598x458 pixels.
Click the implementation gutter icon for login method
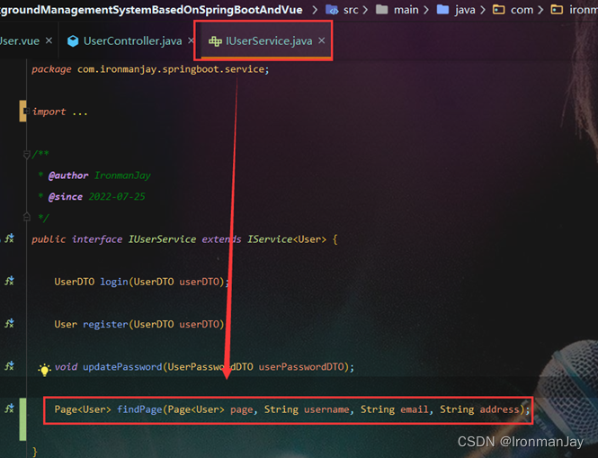[x=9, y=281]
